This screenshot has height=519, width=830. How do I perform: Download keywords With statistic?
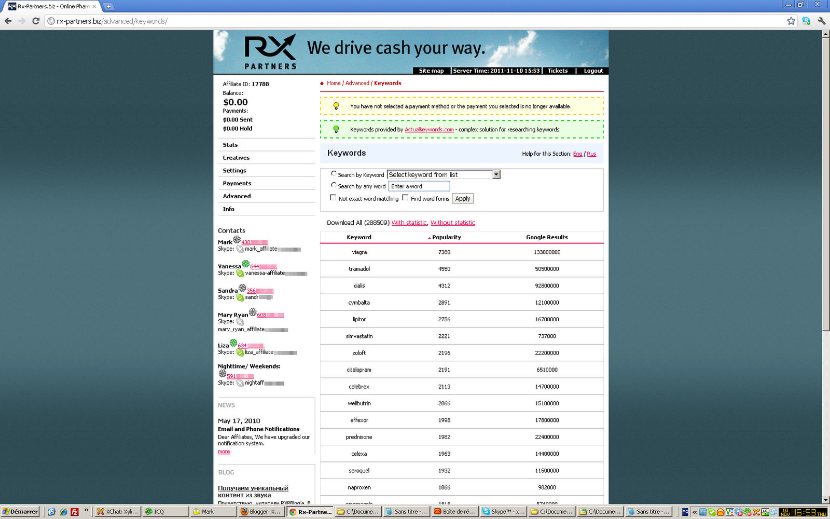(409, 223)
